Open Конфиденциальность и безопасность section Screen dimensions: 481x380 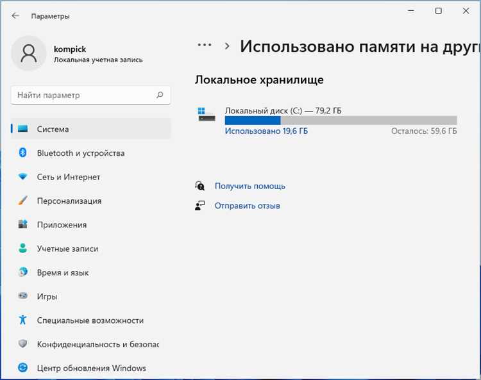pyautogui.click(x=91, y=344)
